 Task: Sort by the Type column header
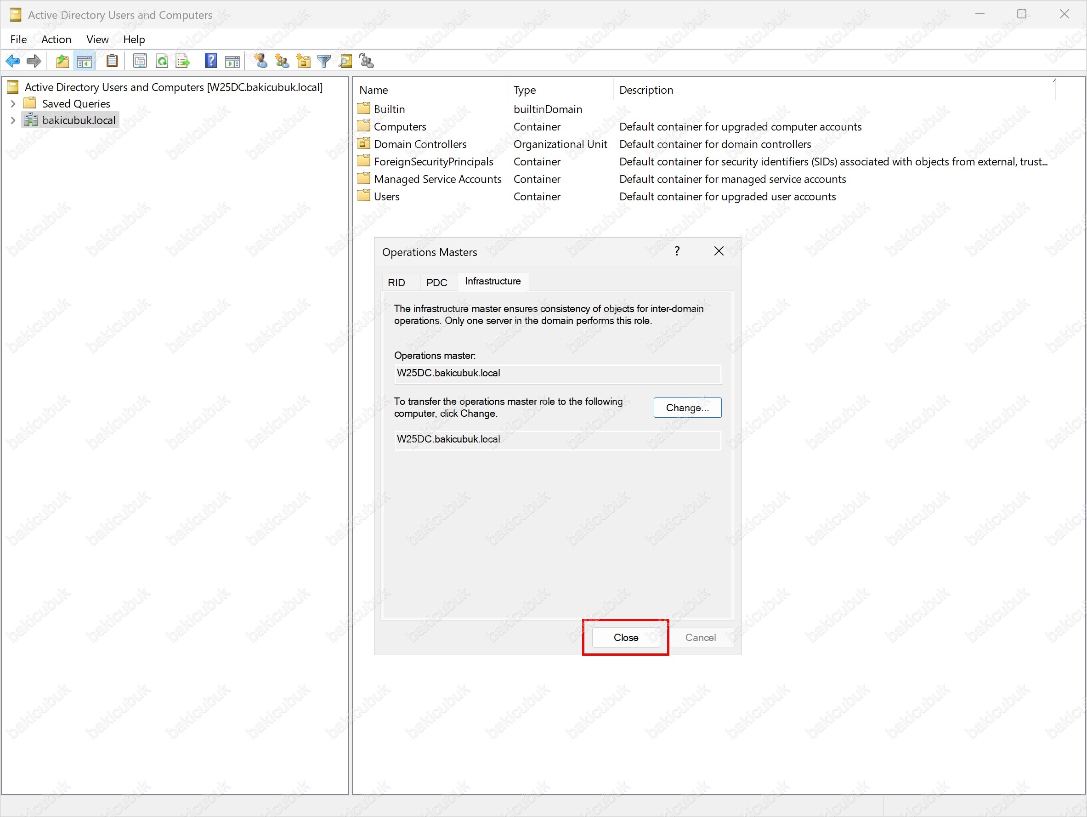[560, 90]
